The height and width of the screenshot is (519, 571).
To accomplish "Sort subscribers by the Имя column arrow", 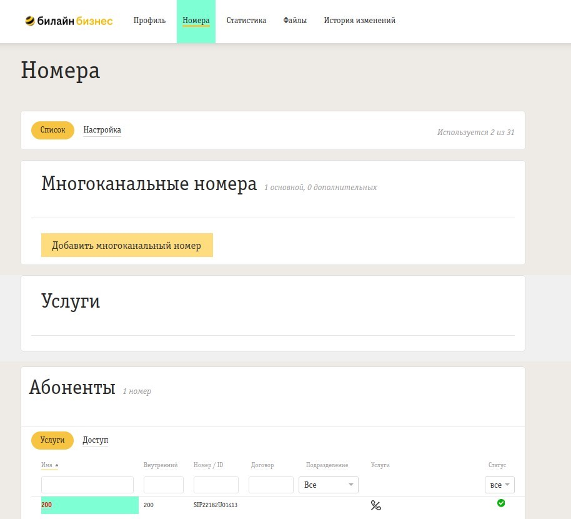I will 57,465.
